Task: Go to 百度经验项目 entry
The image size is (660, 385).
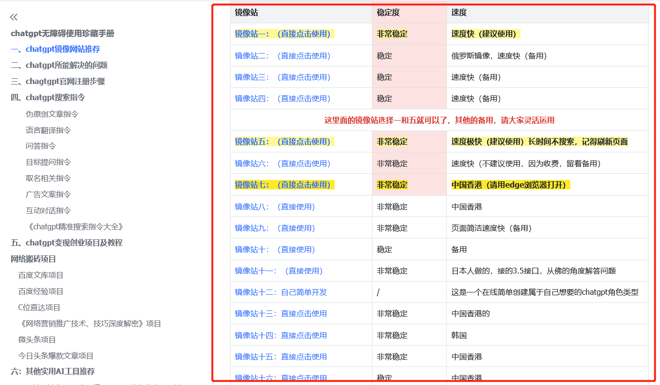Action: click(41, 291)
